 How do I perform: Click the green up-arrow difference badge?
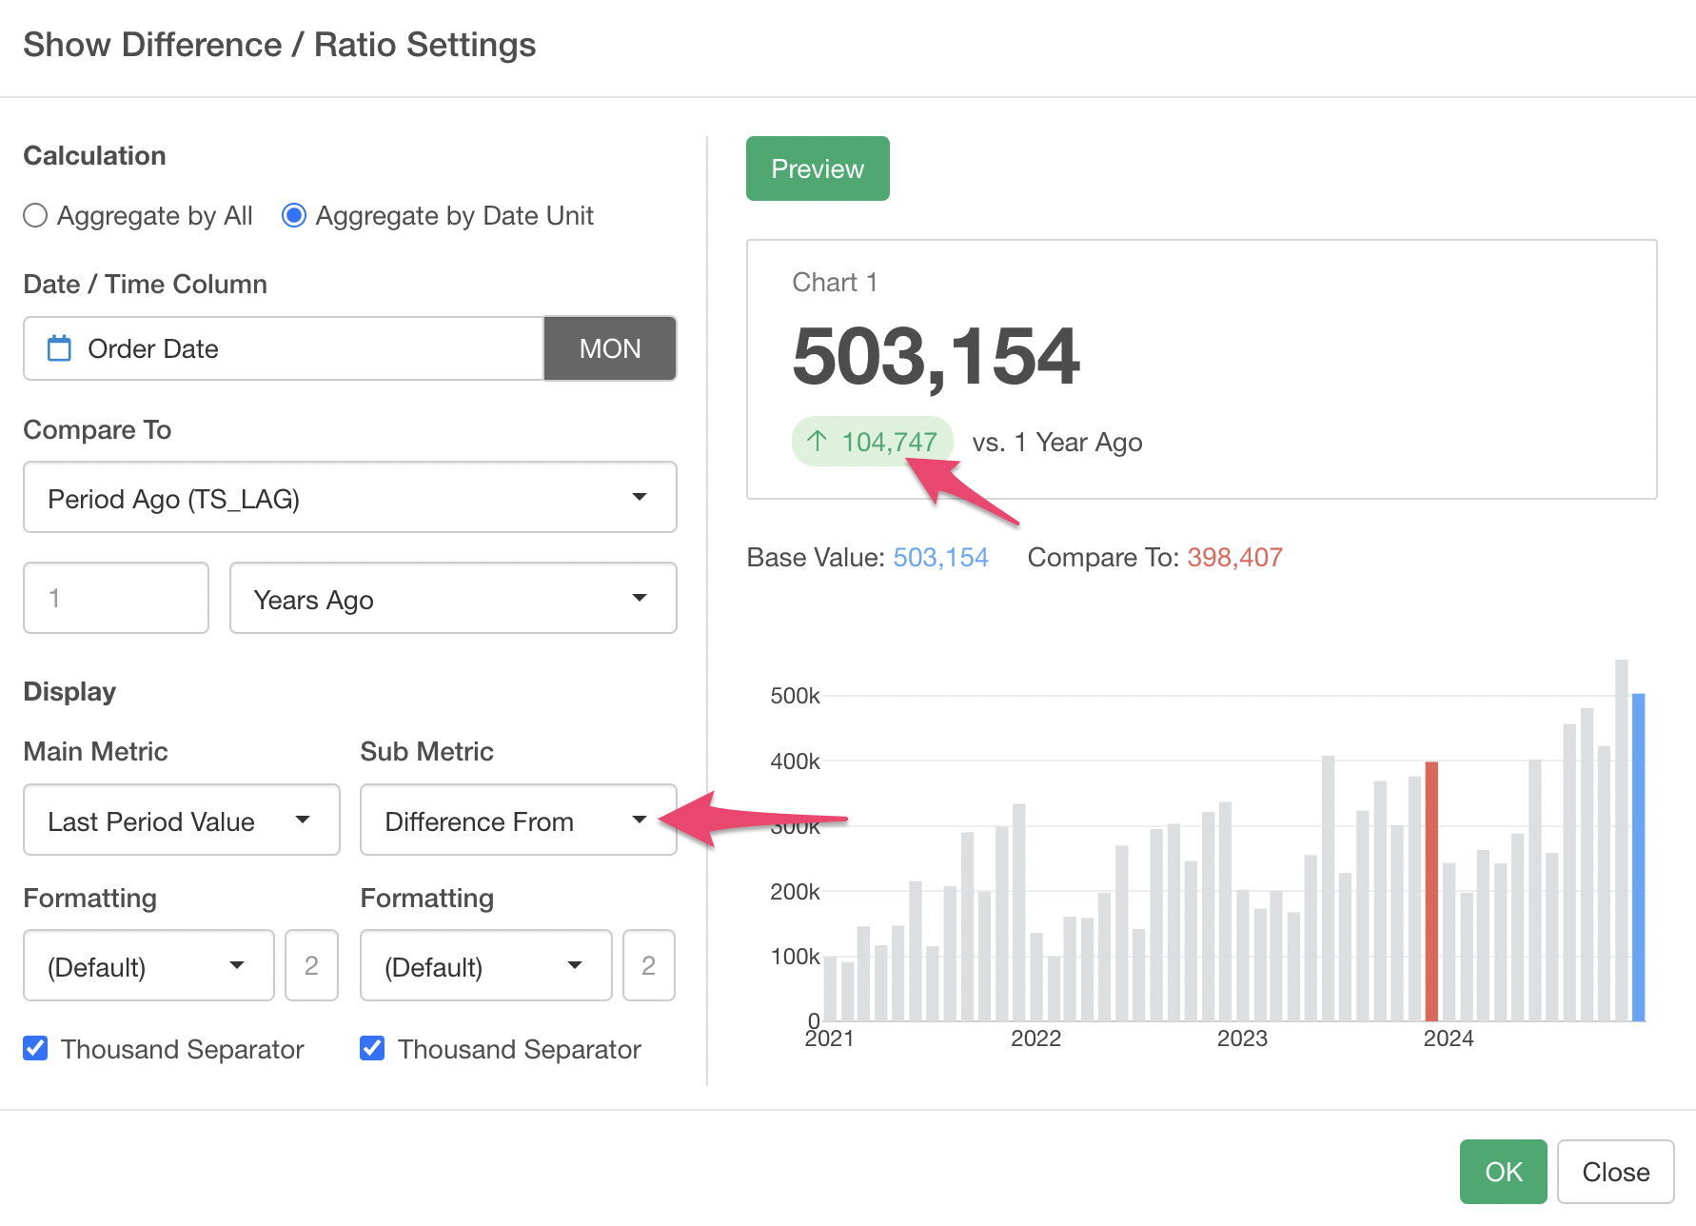click(x=872, y=442)
